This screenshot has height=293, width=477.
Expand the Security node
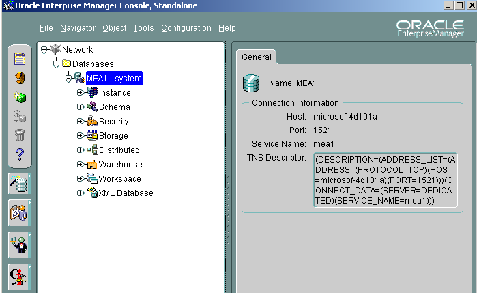[80, 121]
